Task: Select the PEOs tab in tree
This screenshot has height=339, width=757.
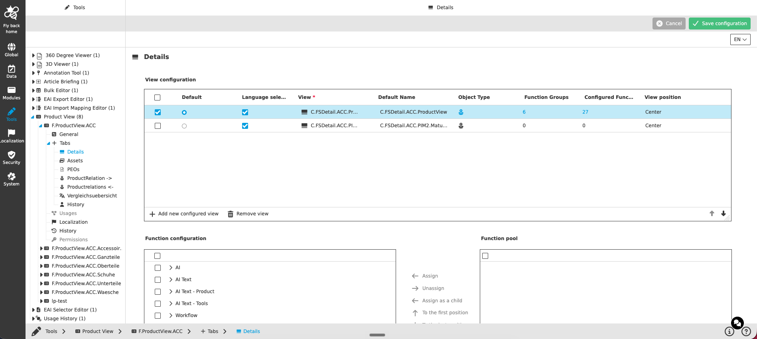Action: (73, 169)
